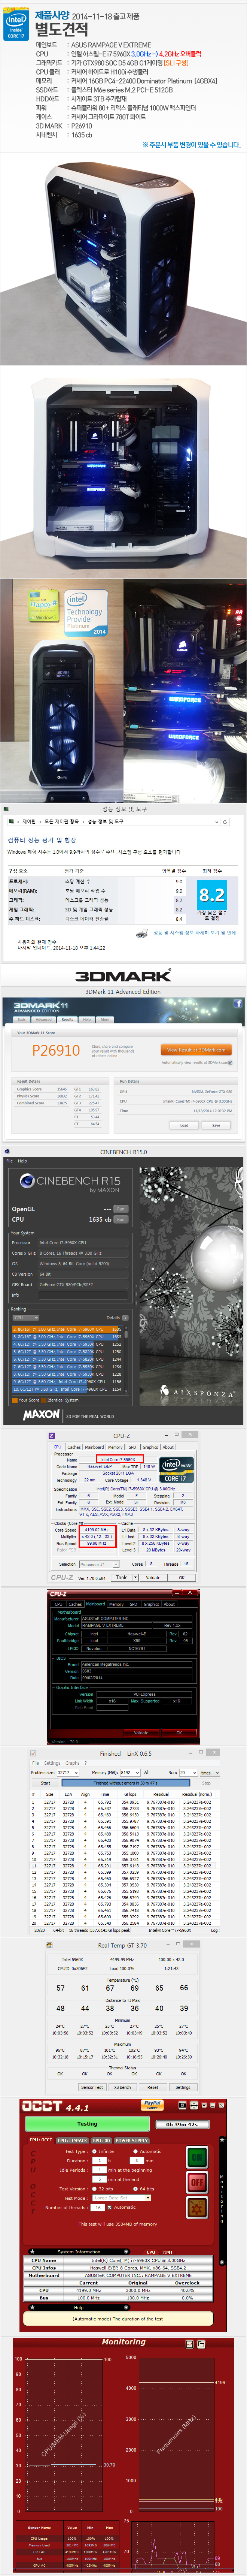Screen dimensions: 247x2576
Task: Open the SPD tab in CPU-Z
Action: pos(132,1447)
